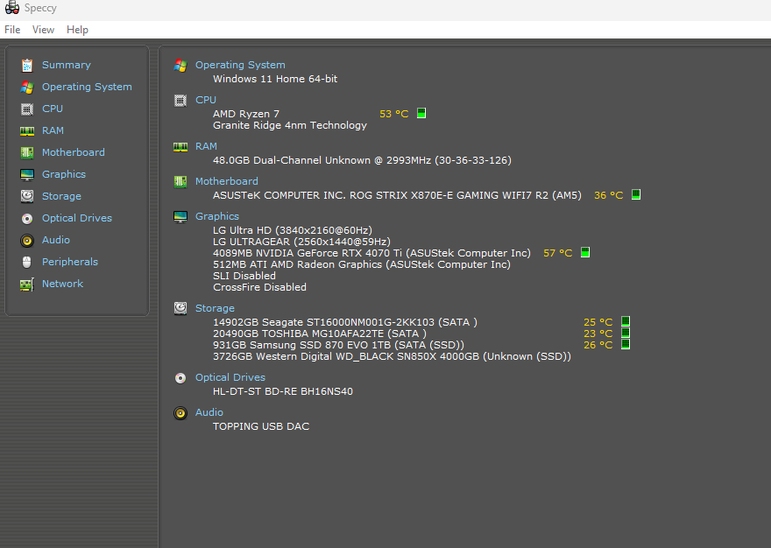Click the Audio heading link in summary
This screenshot has height=548, width=771.
(x=209, y=412)
